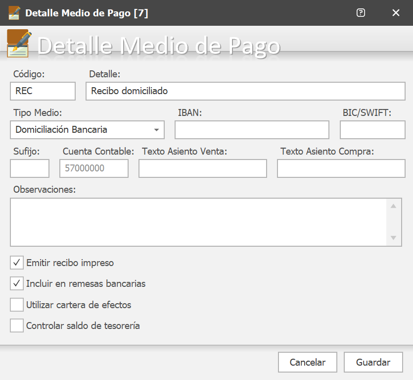This screenshot has width=413, height=380.
Task: Click the Controlar saldo de tesorería label
Action: pyautogui.click(x=83, y=326)
